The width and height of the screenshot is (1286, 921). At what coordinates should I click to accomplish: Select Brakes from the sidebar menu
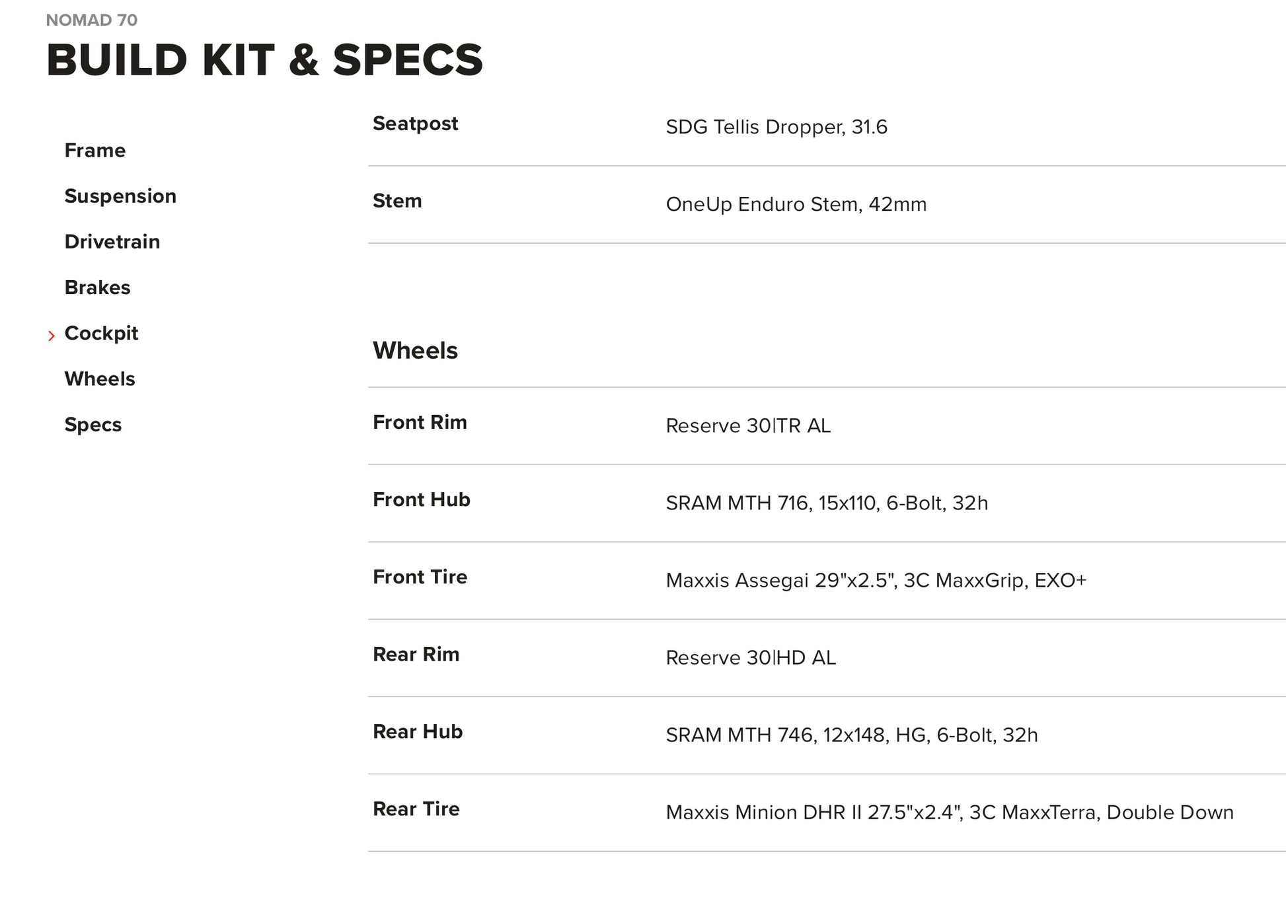point(97,287)
